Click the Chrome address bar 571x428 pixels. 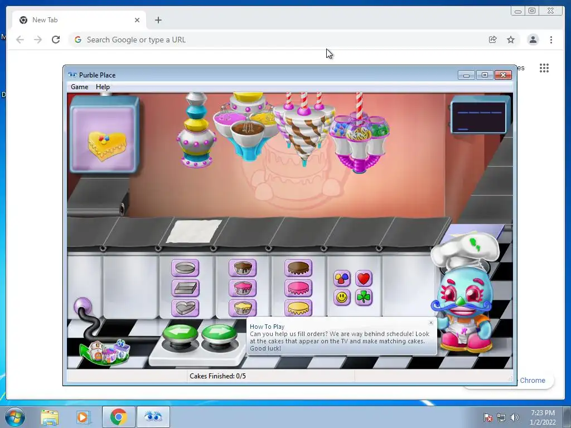(x=277, y=40)
